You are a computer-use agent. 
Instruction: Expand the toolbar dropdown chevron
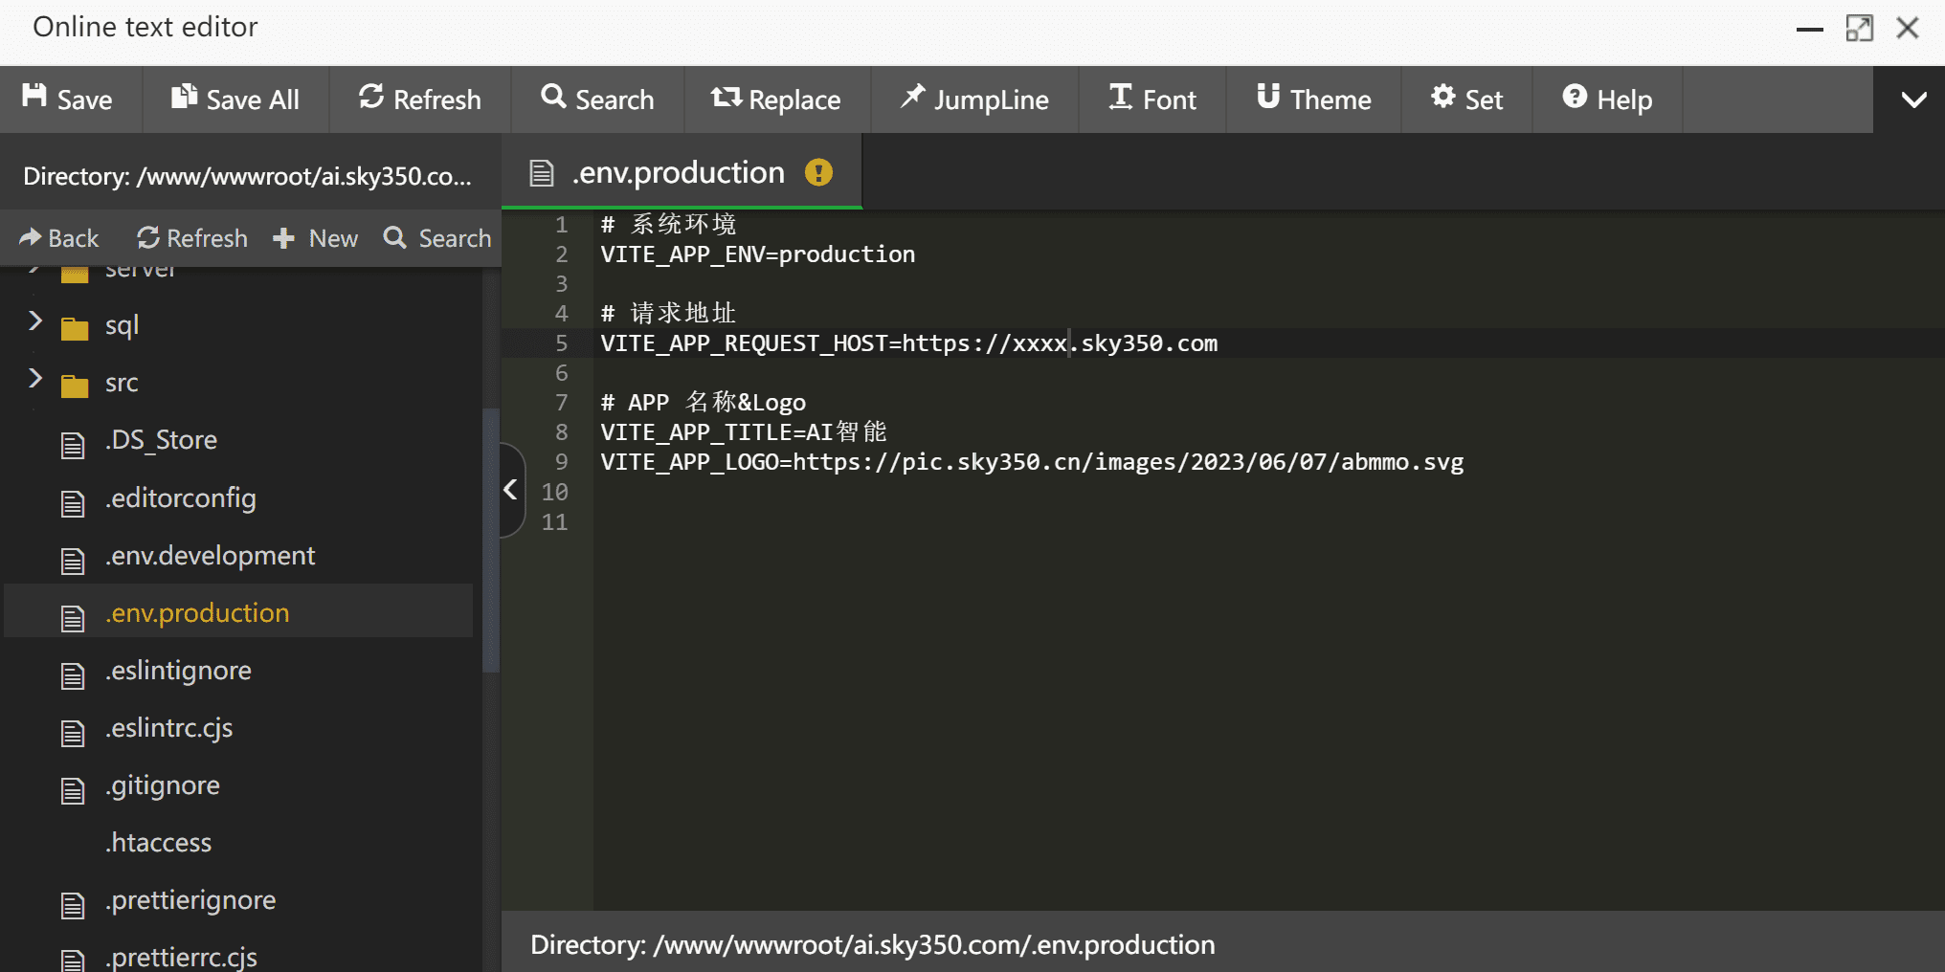click(1913, 99)
